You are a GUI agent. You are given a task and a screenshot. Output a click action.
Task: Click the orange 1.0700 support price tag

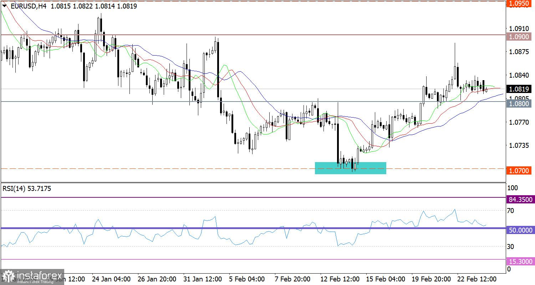(520, 171)
